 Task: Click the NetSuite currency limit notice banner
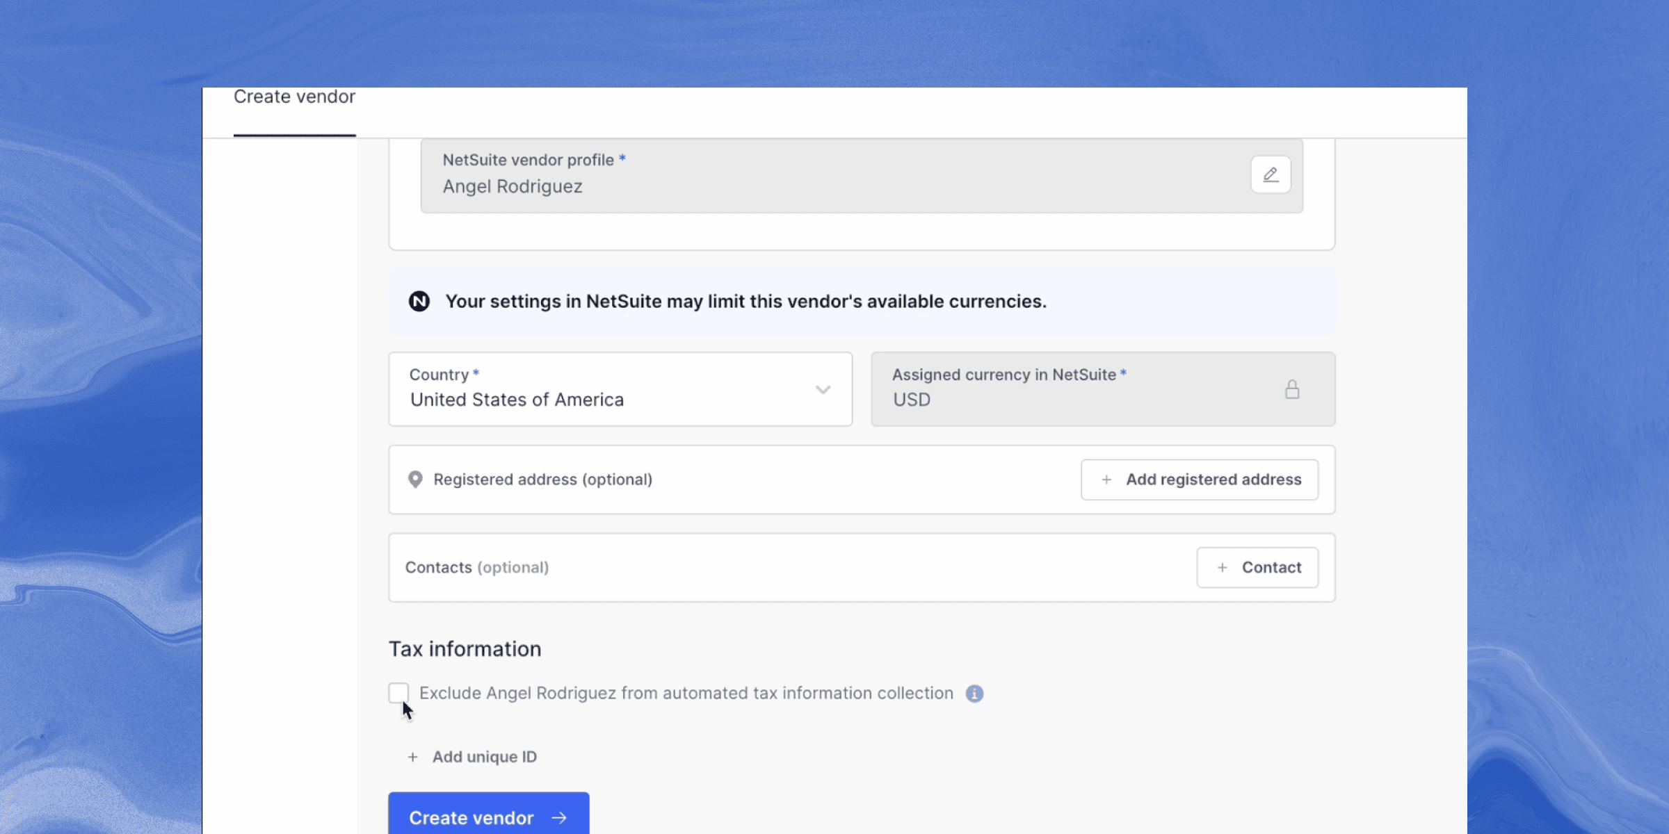click(862, 302)
